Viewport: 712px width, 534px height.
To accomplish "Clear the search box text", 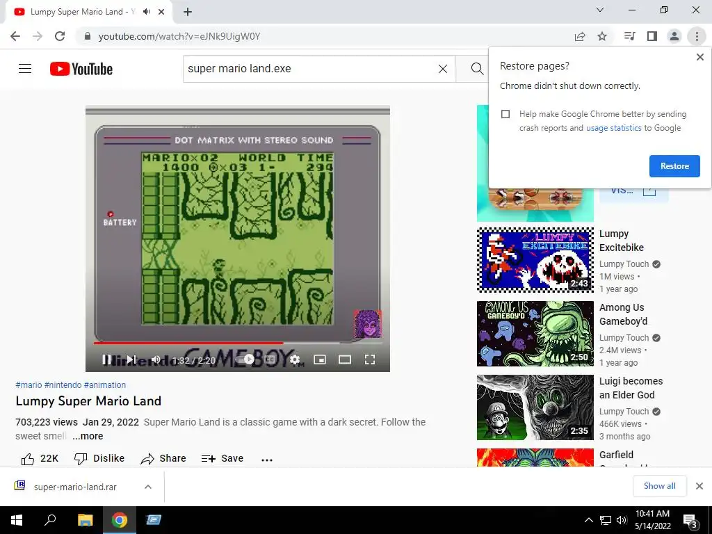I will point(443,69).
